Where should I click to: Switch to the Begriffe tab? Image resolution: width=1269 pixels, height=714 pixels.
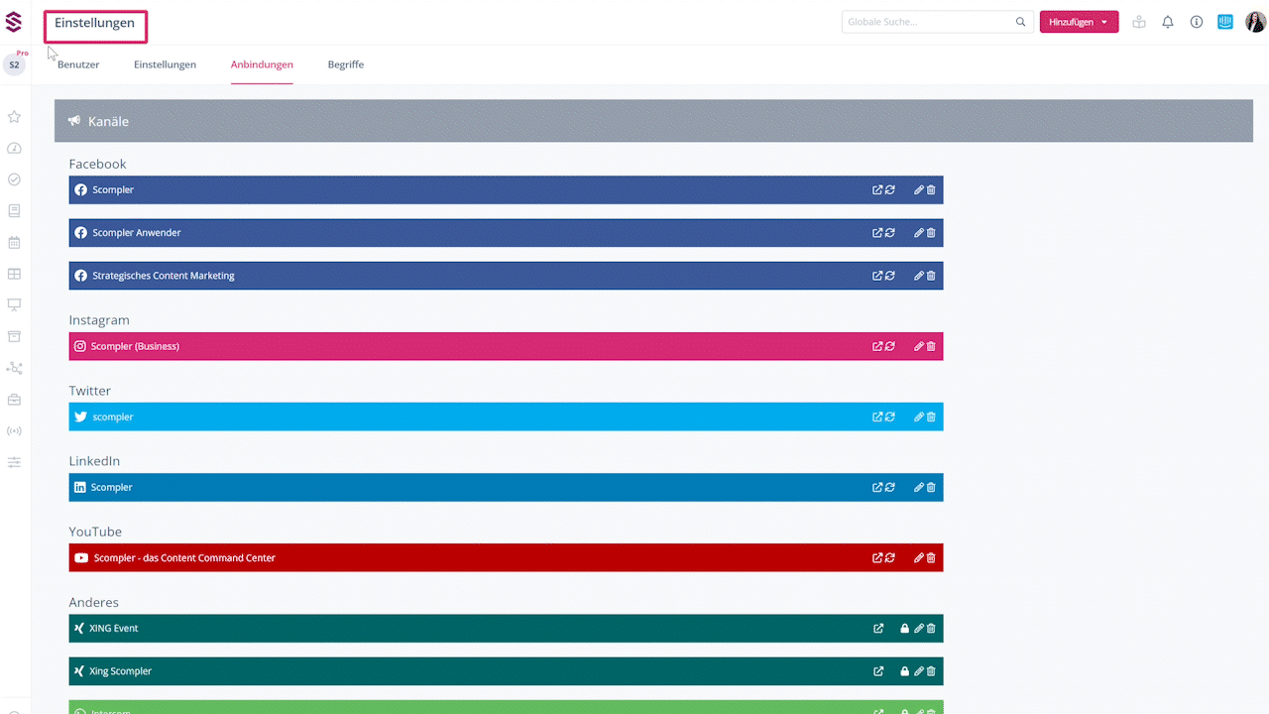[346, 64]
